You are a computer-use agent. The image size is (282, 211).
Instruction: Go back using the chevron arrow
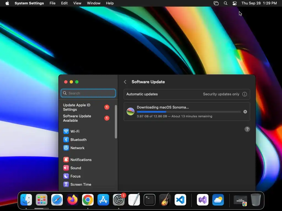tap(125, 82)
